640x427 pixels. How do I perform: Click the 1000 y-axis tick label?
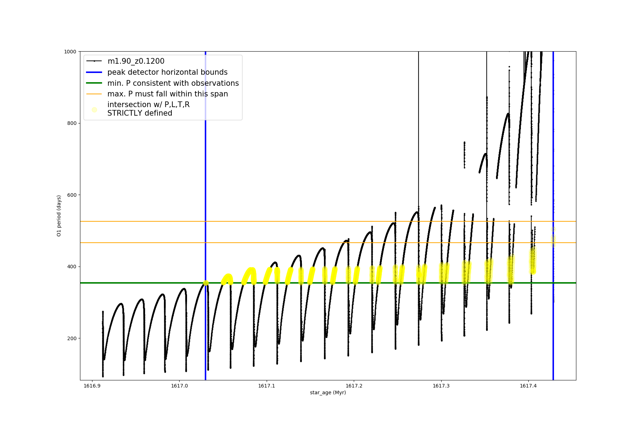(x=70, y=52)
